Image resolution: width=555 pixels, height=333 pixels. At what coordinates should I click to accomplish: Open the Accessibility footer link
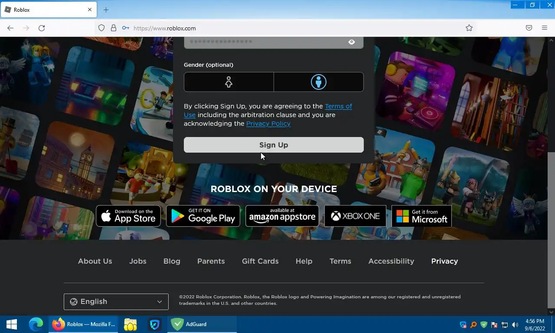coord(391,261)
